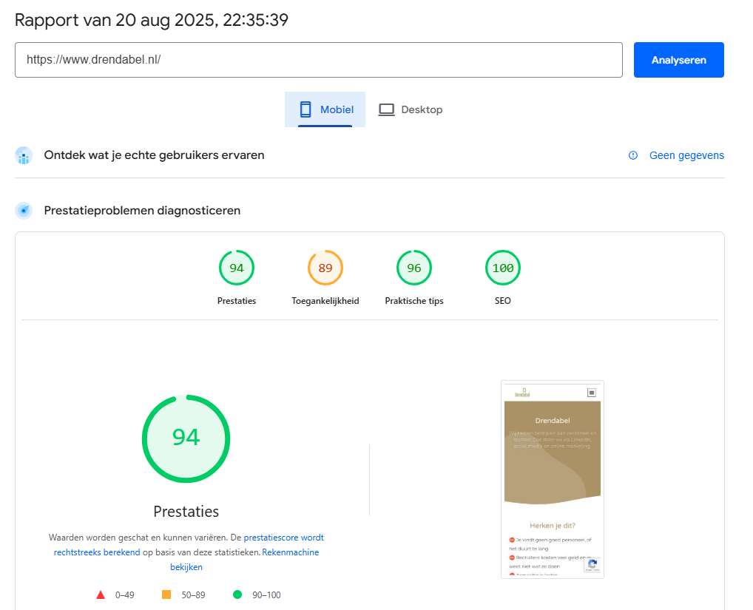Switch to the Mobiel tab
753x610 pixels.
pos(325,109)
